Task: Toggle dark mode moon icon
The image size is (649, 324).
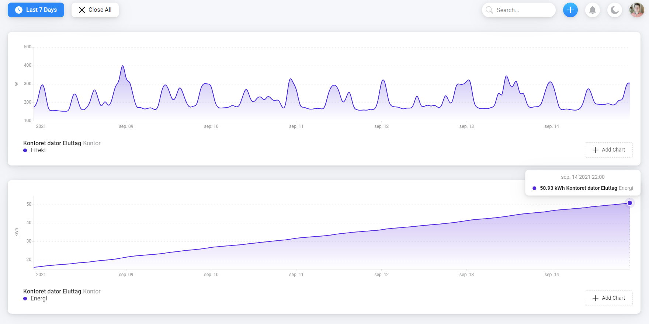Action: [614, 10]
